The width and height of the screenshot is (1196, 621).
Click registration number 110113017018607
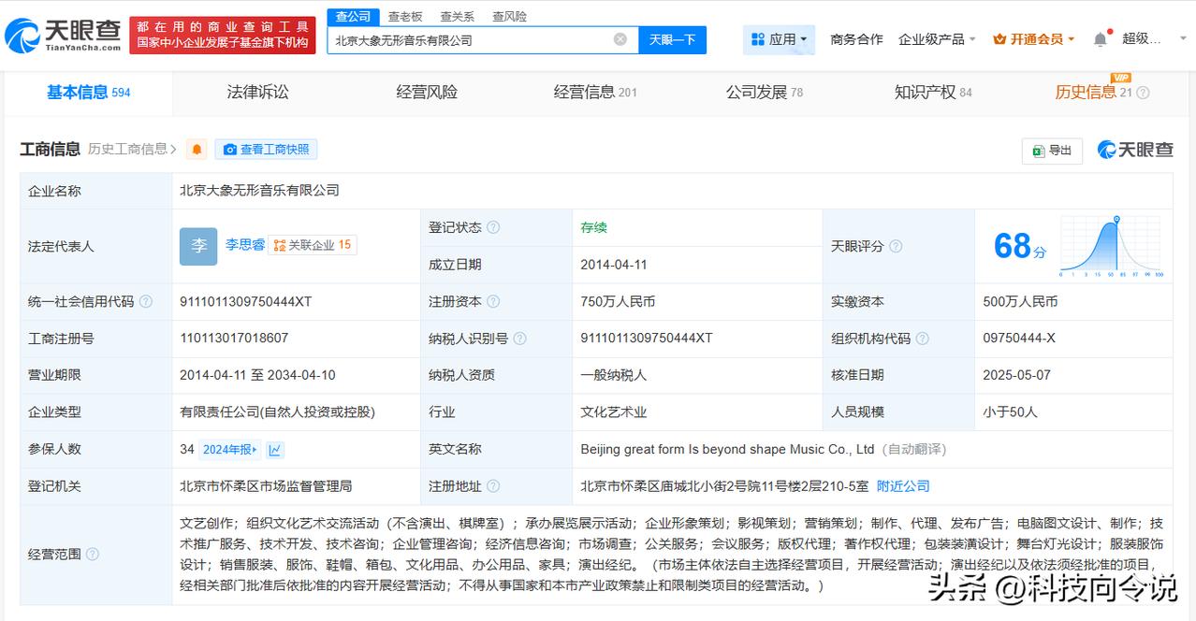(x=234, y=338)
